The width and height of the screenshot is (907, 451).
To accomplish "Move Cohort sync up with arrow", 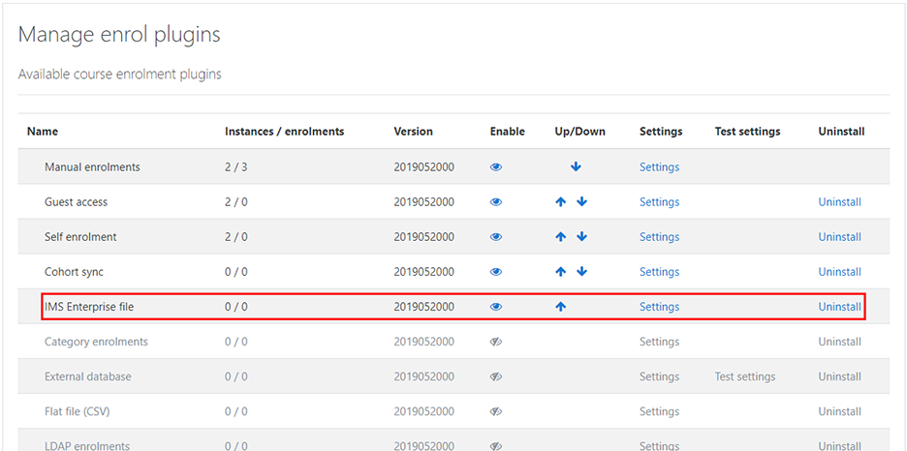I will [560, 272].
